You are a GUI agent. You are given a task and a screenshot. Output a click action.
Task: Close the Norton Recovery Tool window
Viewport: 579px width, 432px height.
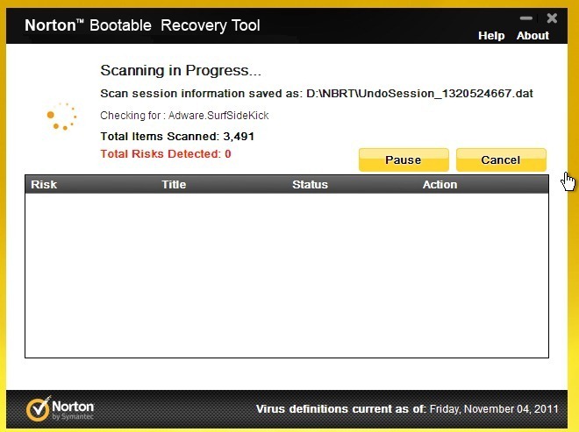(552, 18)
